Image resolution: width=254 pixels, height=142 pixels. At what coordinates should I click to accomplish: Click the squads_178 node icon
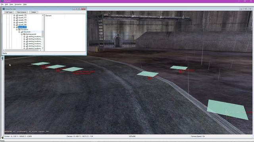[17, 20]
